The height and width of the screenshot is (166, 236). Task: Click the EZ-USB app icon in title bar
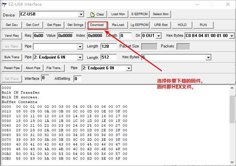4,4
